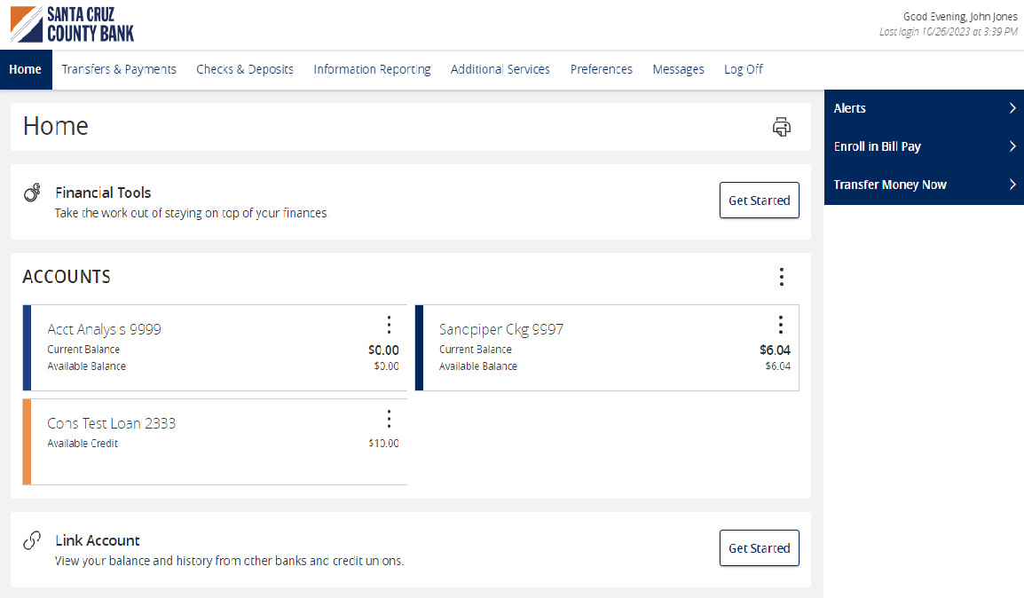
Task: Select Log Off from the navigation
Action: point(743,68)
